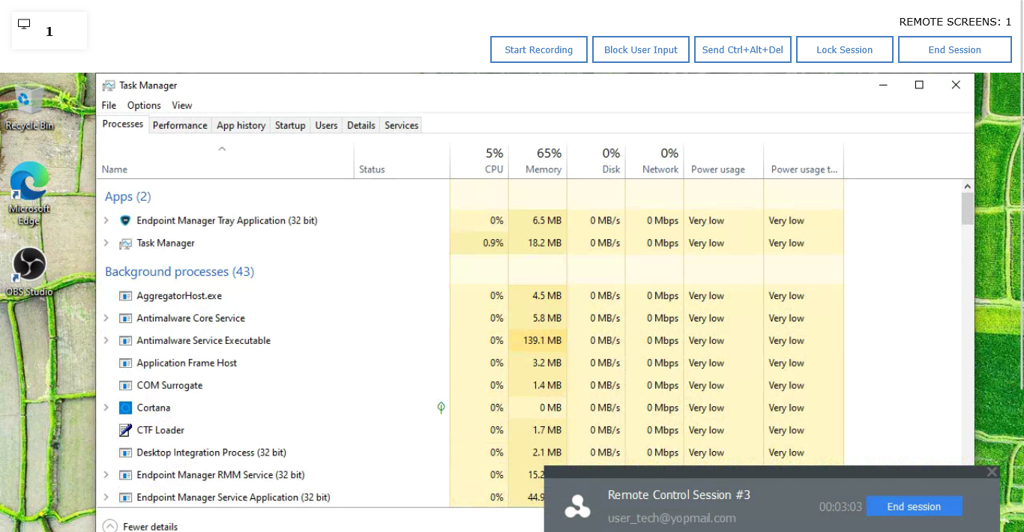Sort processes by the Memory column header
This screenshot has width=1024, height=532.
click(537, 161)
